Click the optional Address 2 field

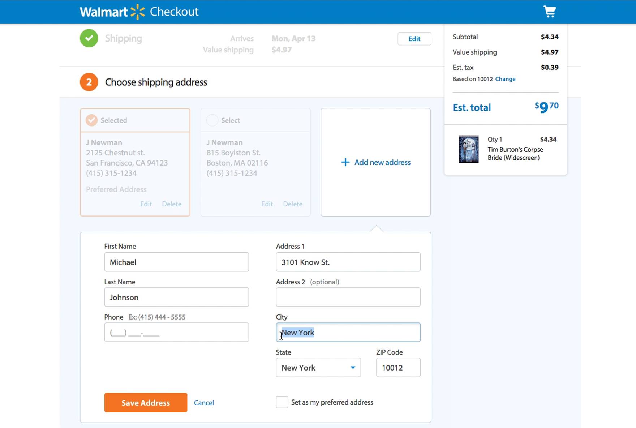pyautogui.click(x=348, y=297)
